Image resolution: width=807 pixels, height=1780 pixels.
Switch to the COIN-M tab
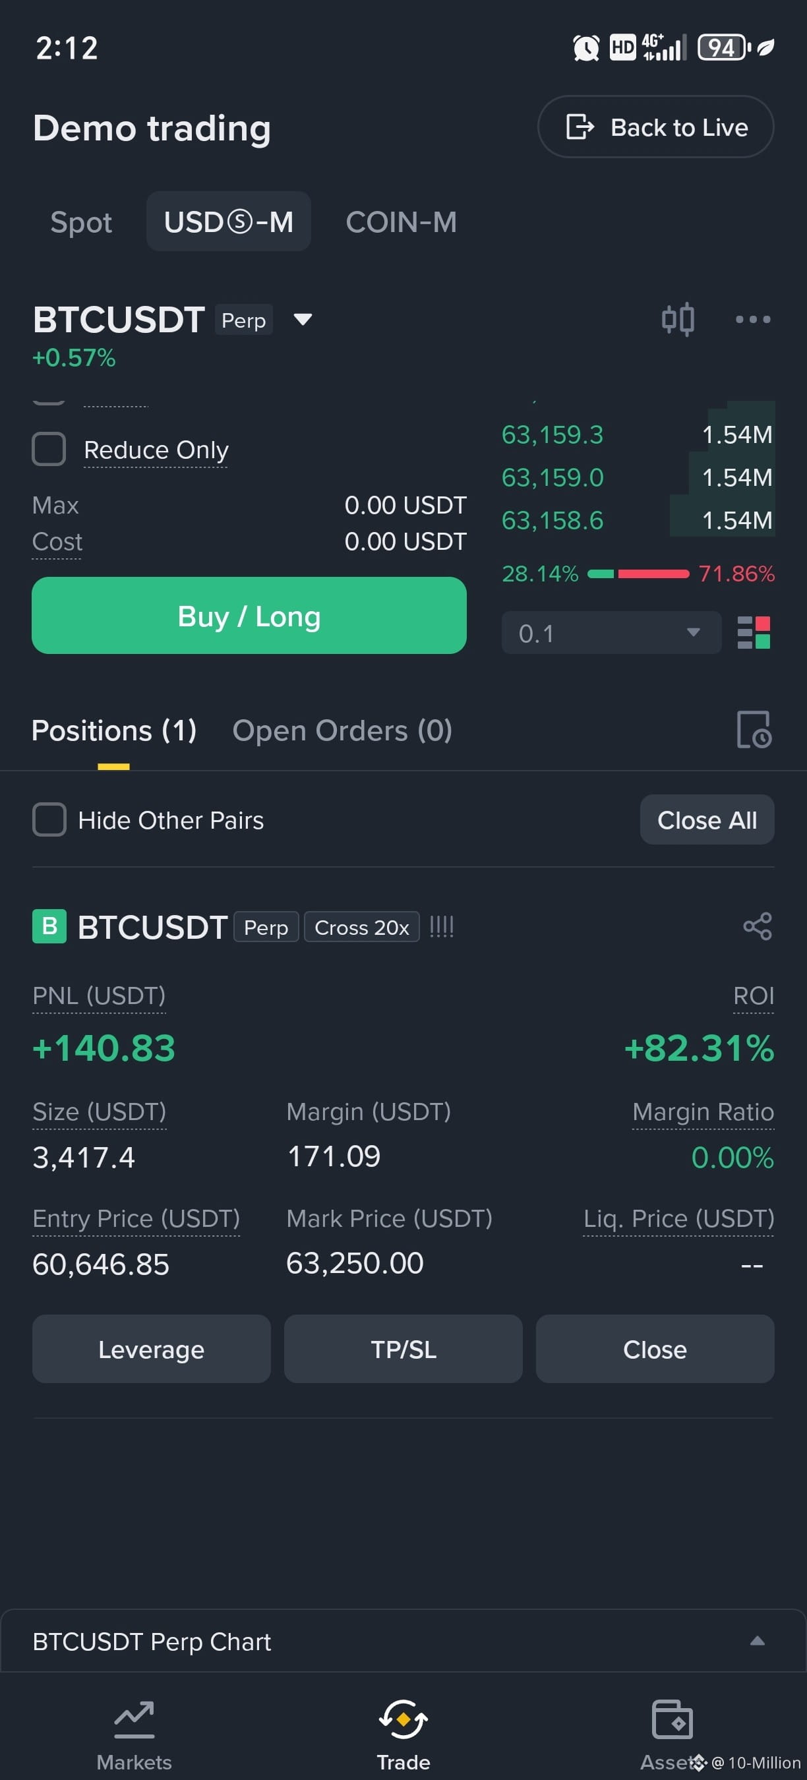(401, 222)
